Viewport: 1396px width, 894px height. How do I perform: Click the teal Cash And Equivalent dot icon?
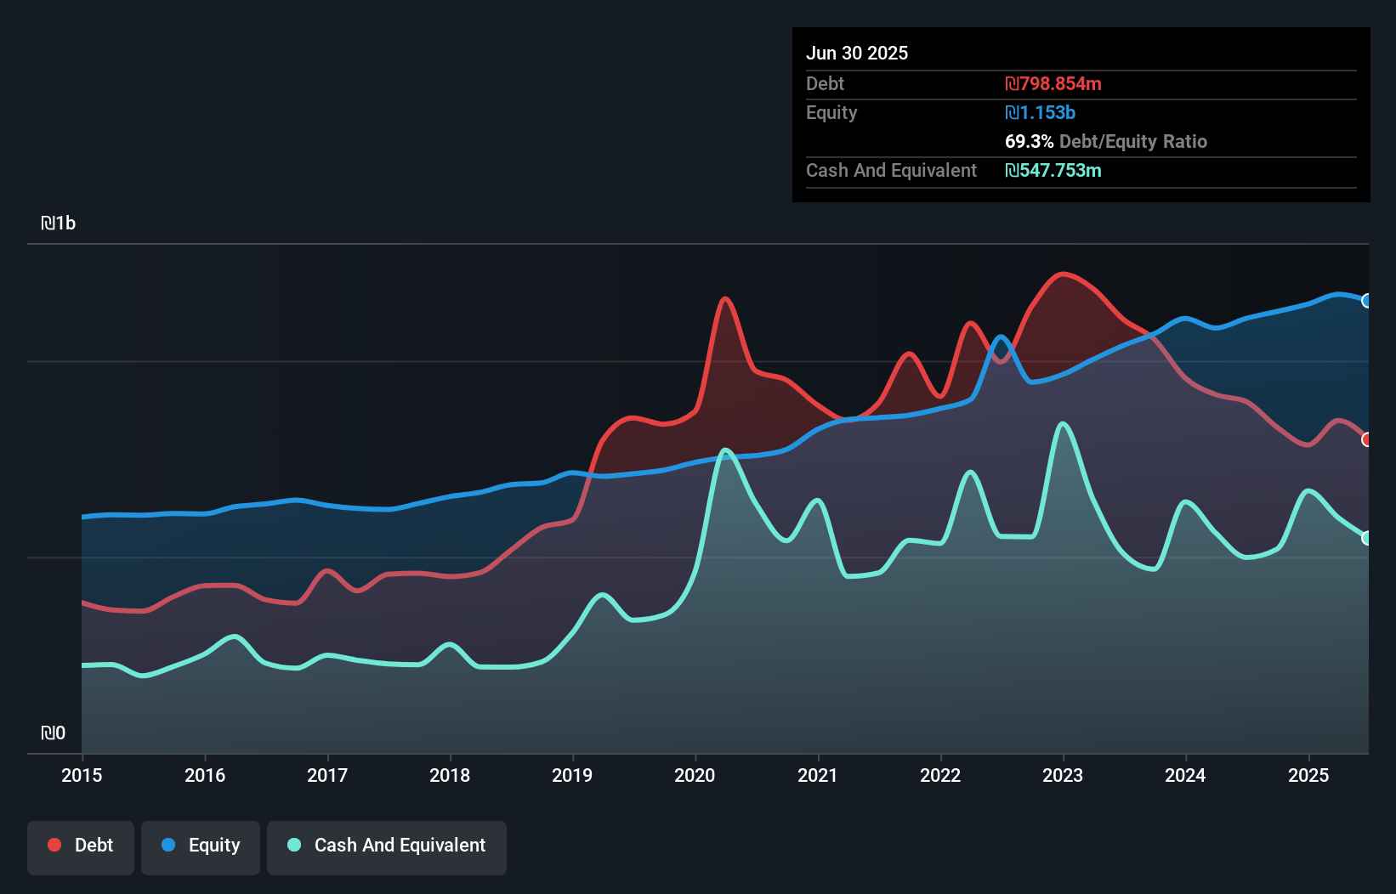click(x=293, y=845)
